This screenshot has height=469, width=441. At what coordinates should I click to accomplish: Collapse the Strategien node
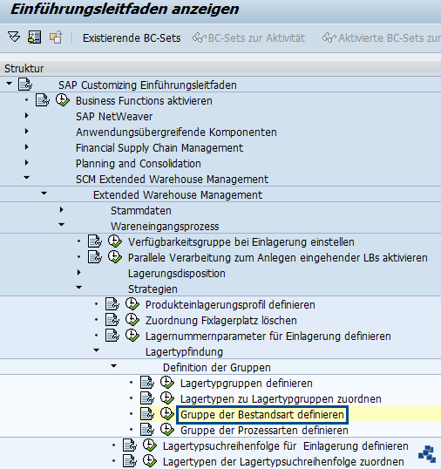coord(79,288)
